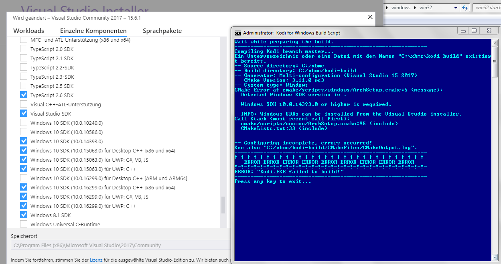Switch to the Sprachpakete tab
The height and width of the screenshot is (264, 501).
(x=162, y=30)
